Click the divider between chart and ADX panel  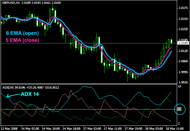(x=89, y=84)
